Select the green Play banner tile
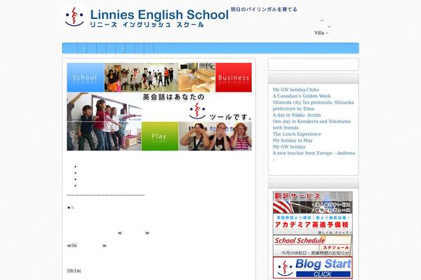 (x=160, y=136)
